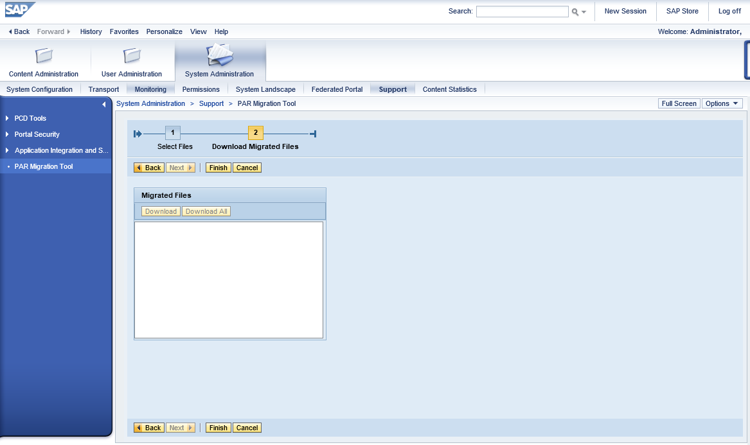
Task: Click the 'PAR Migration Tool' breadcrumb text
Action: pos(267,104)
